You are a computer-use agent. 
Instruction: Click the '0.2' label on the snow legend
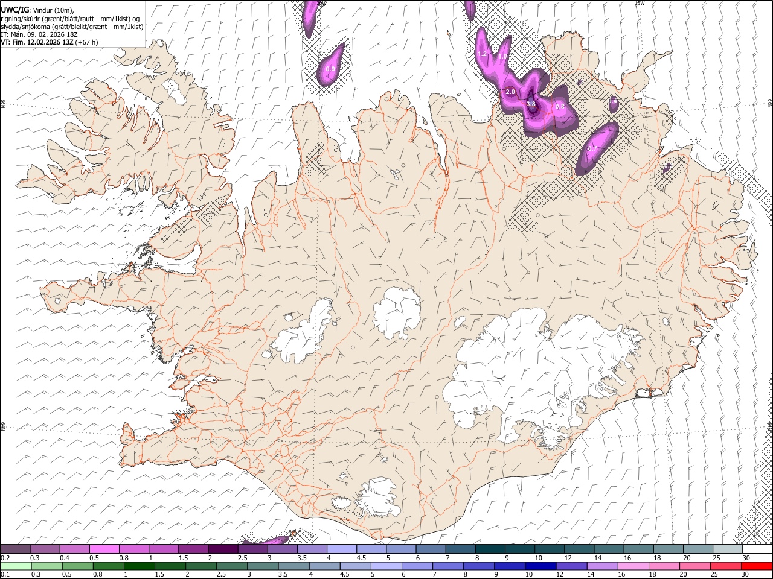click(5, 558)
